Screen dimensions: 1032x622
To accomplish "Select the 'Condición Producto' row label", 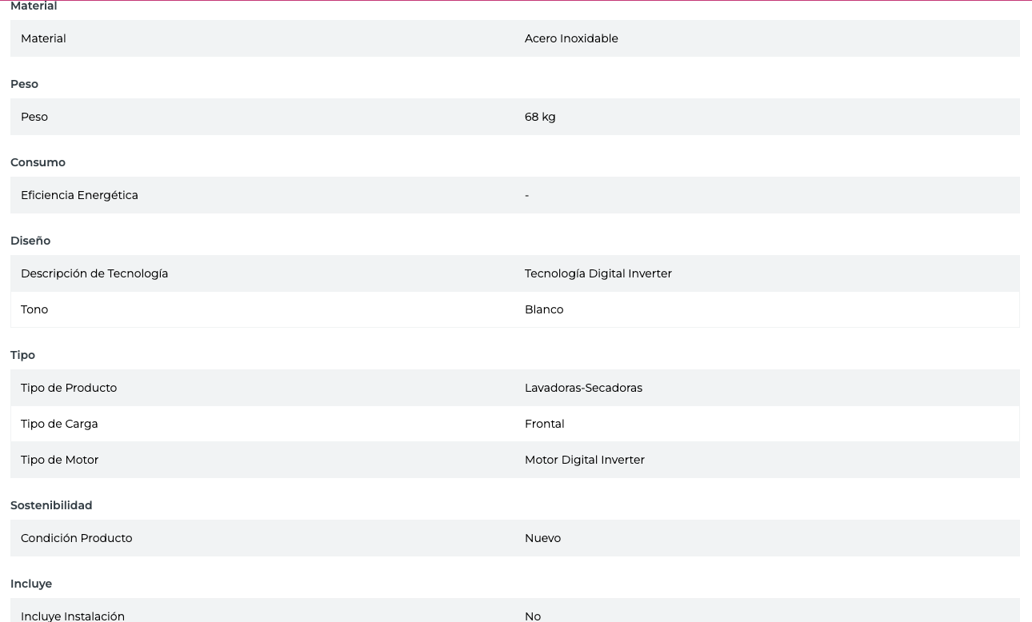I will [x=76, y=538].
